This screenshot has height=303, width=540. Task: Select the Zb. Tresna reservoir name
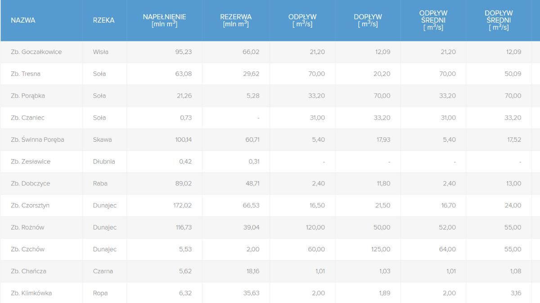click(x=26, y=74)
